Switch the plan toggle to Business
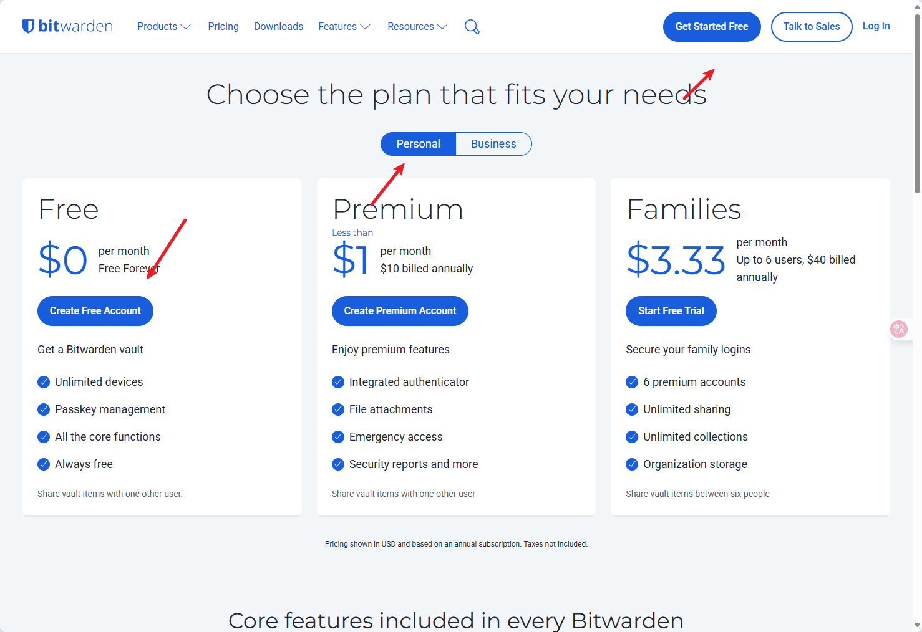This screenshot has width=922, height=632. (493, 144)
